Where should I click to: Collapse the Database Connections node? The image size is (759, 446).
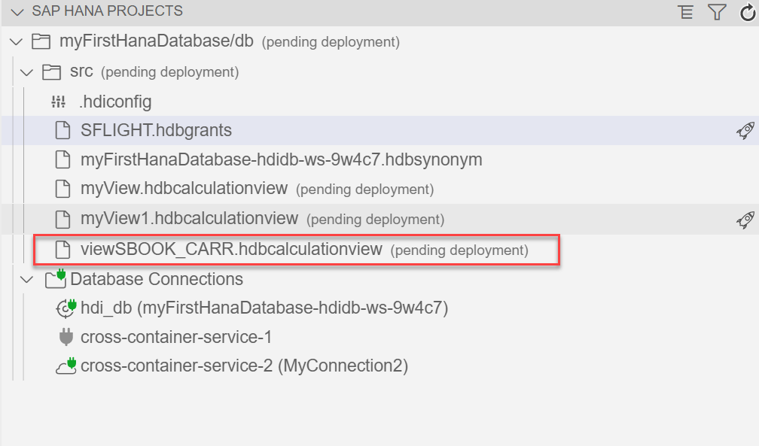pyautogui.click(x=27, y=280)
